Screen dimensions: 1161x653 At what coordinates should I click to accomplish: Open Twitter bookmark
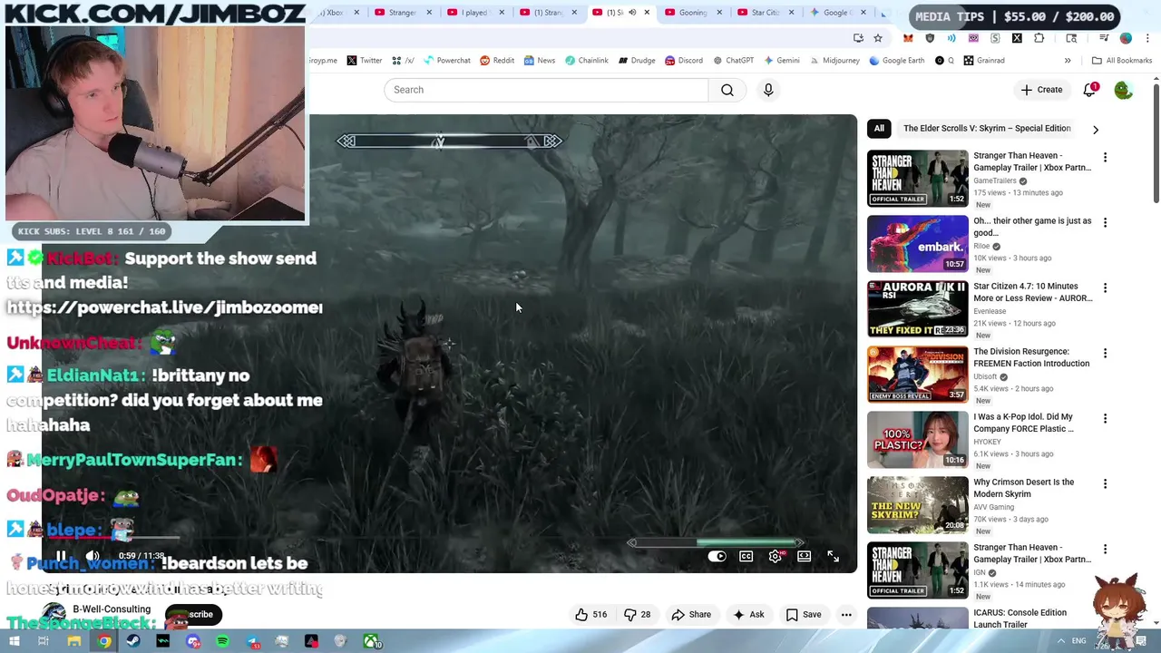pyautogui.click(x=364, y=61)
